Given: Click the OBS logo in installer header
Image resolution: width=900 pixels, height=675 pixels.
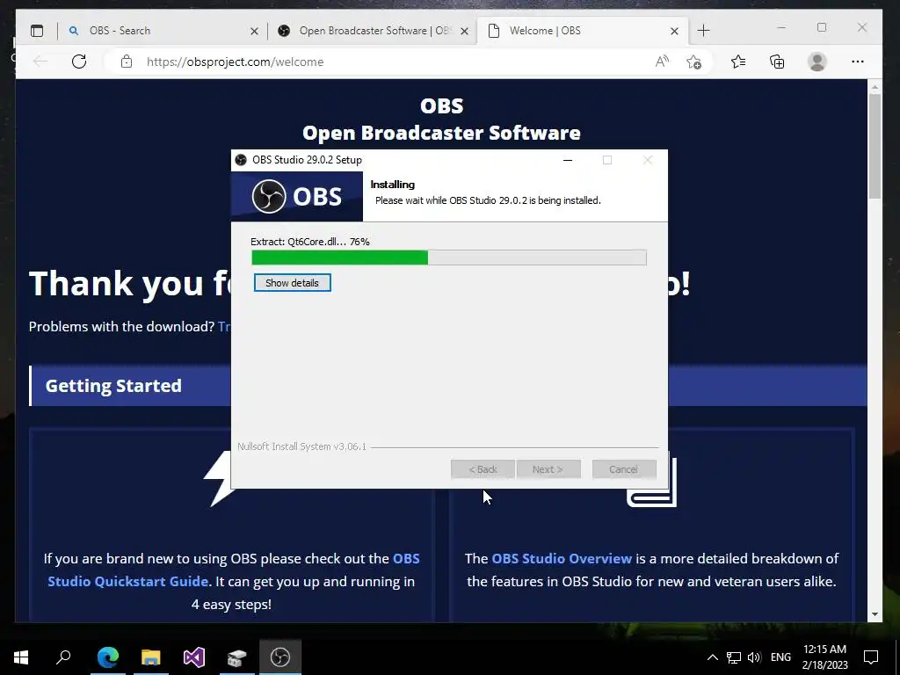Looking at the screenshot, I should [297, 196].
